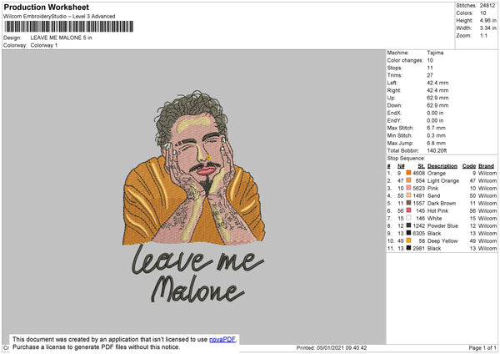Click the Pink color swatch in row 3
This screenshot has height=354, width=500.
pyautogui.click(x=408, y=188)
